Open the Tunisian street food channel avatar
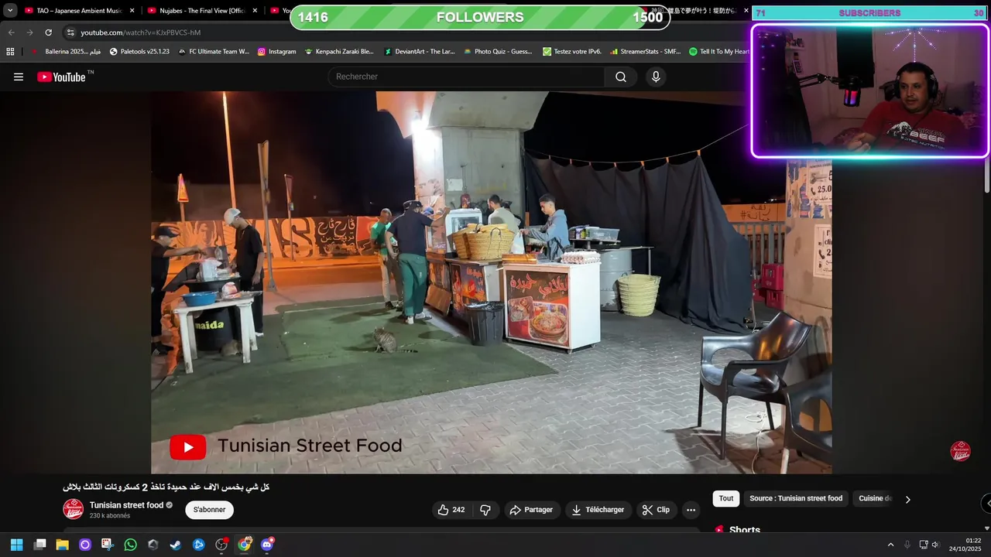The image size is (991, 557). click(x=74, y=509)
